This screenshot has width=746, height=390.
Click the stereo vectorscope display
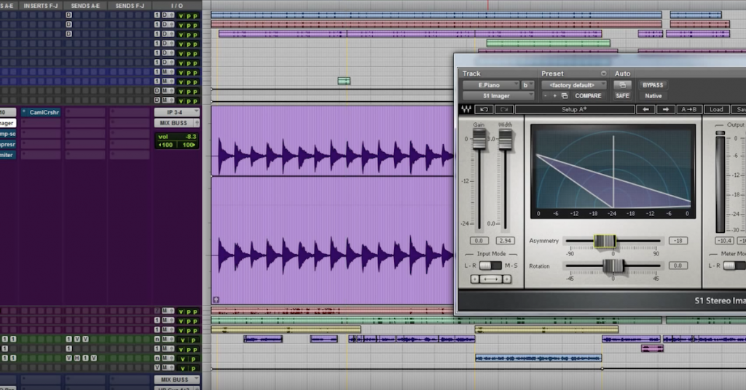[x=613, y=171]
